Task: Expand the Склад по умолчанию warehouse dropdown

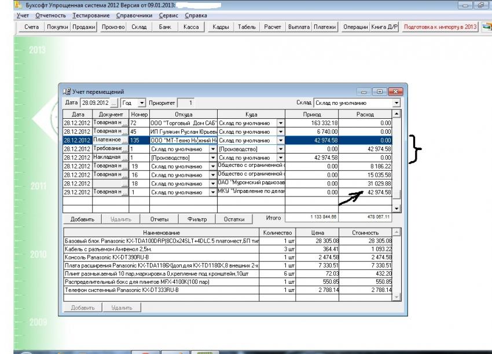Action: click(396, 103)
